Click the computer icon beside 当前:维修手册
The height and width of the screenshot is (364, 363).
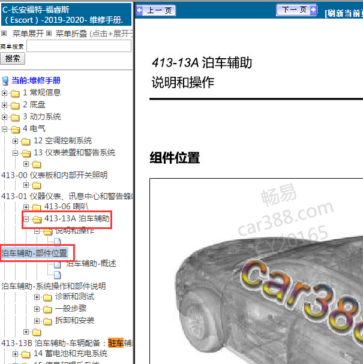click(5, 81)
